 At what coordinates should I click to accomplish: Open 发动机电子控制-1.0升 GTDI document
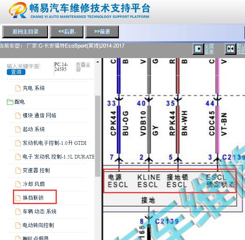click(54, 143)
